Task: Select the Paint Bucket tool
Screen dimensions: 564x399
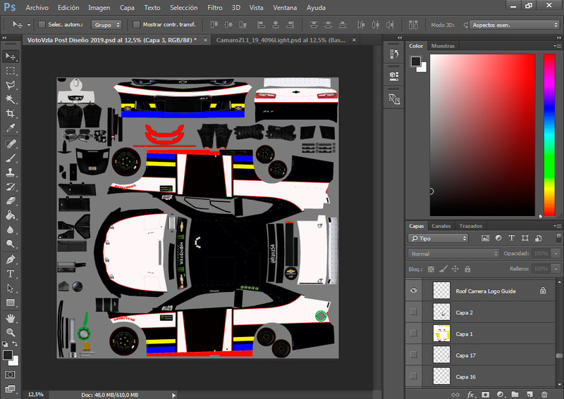Action: (11, 215)
